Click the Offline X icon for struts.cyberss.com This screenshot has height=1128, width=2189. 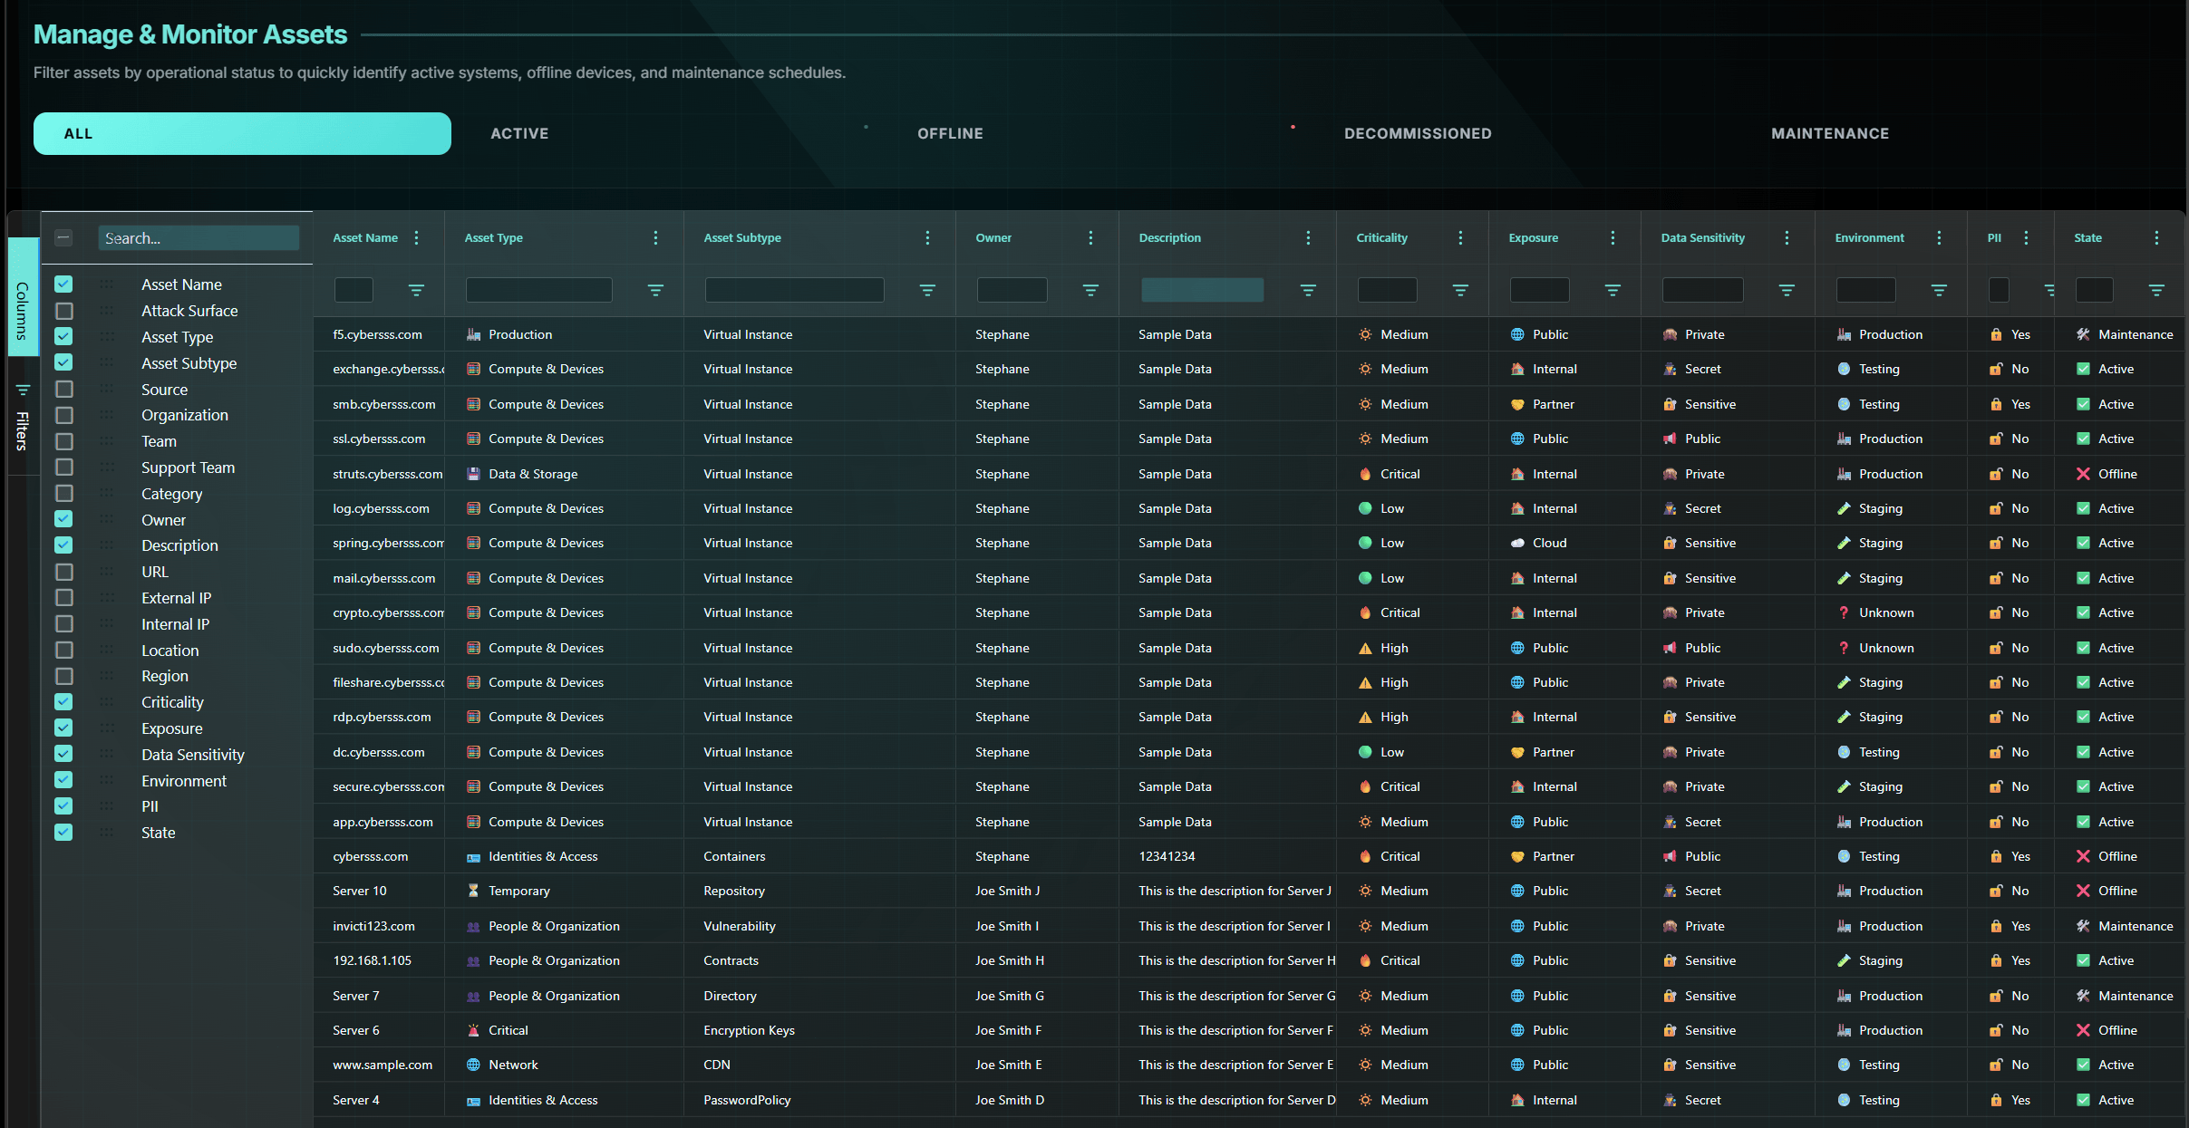(x=2083, y=474)
